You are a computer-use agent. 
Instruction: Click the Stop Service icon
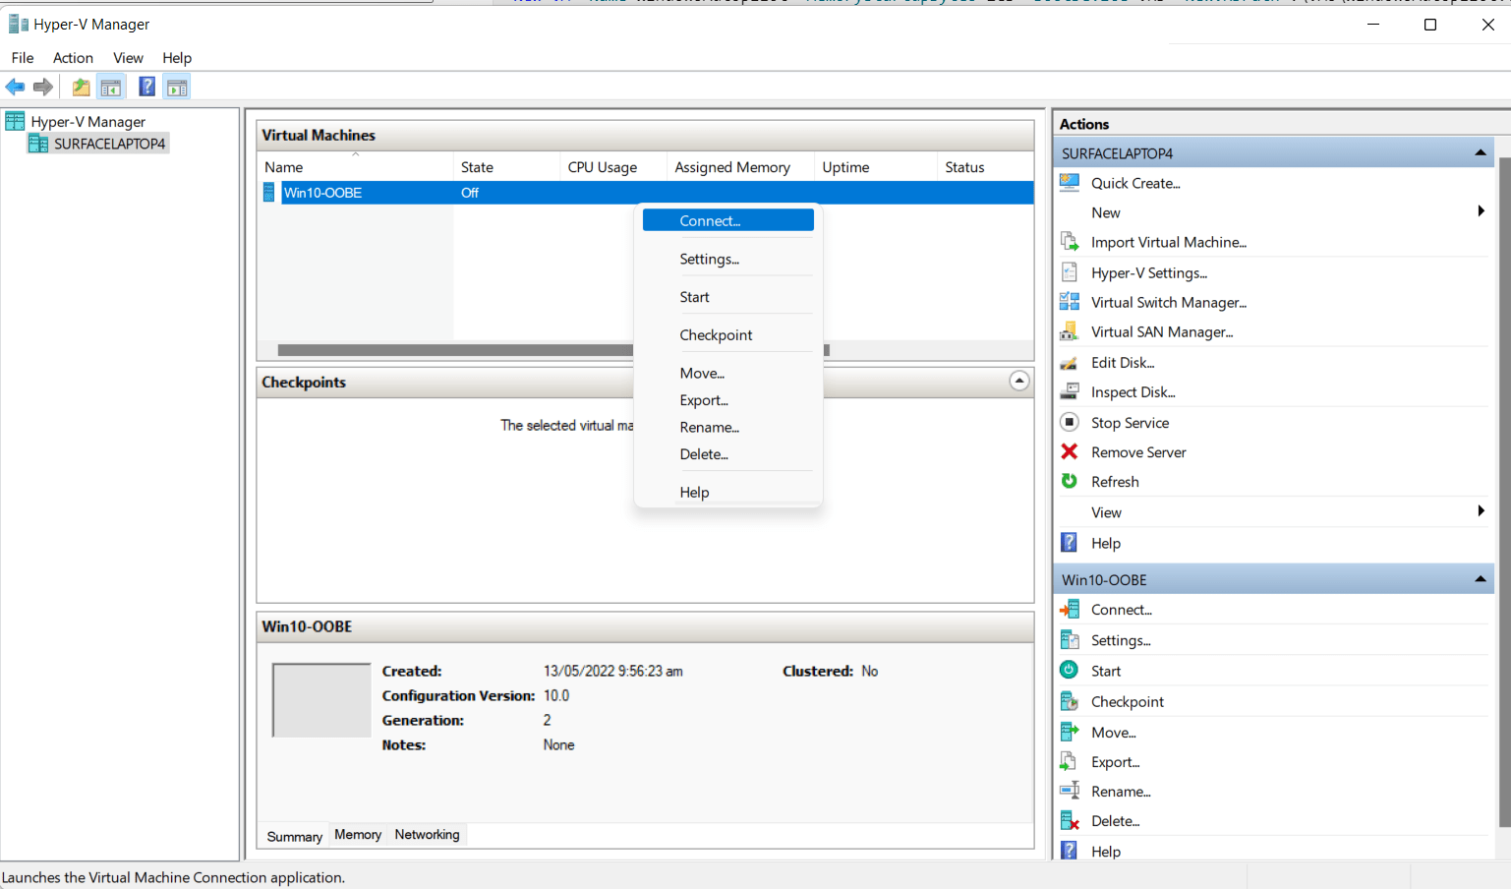[1070, 422]
